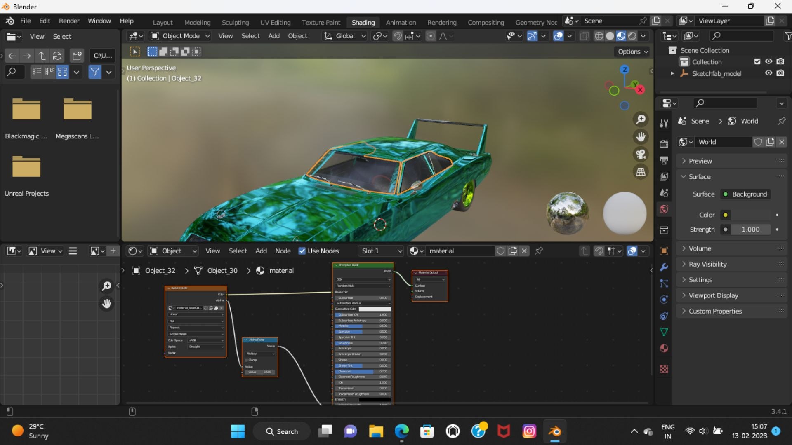The height and width of the screenshot is (445, 792).
Task: Open the Megascans Library folder
Action: (77, 119)
